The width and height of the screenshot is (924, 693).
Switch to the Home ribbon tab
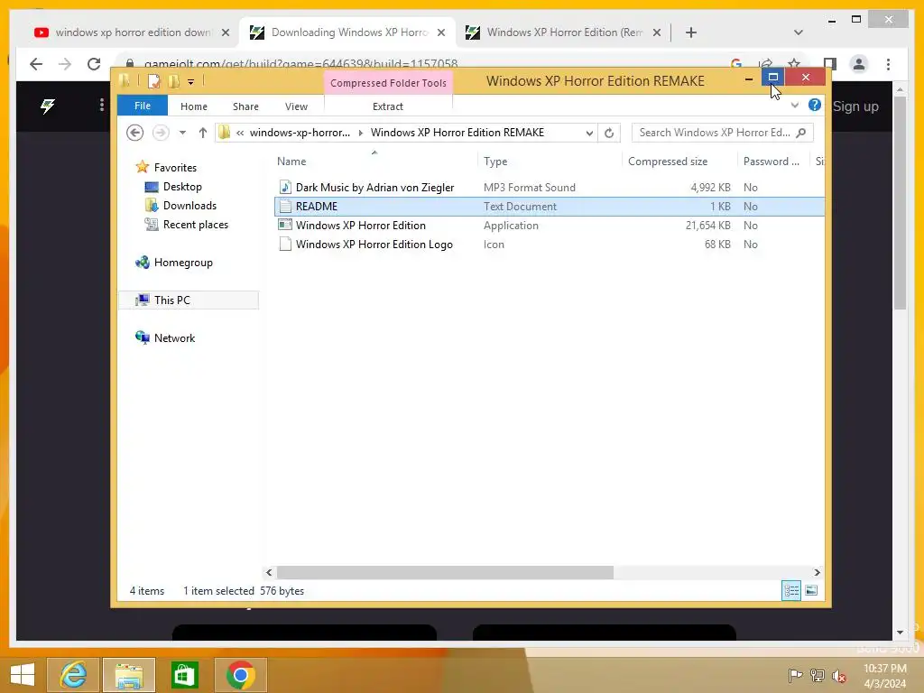(x=193, y=106)
